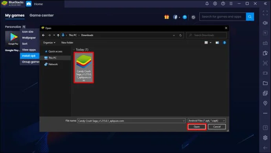Click the blue help icon in Open dialog
The height and width of the screenshot is (153, 271).
click(224, 43)
